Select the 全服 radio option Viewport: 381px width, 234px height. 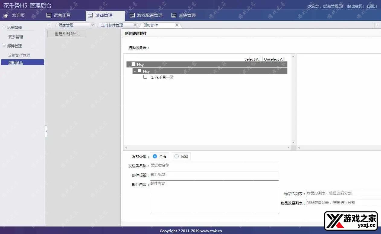[x=155, y=156]
